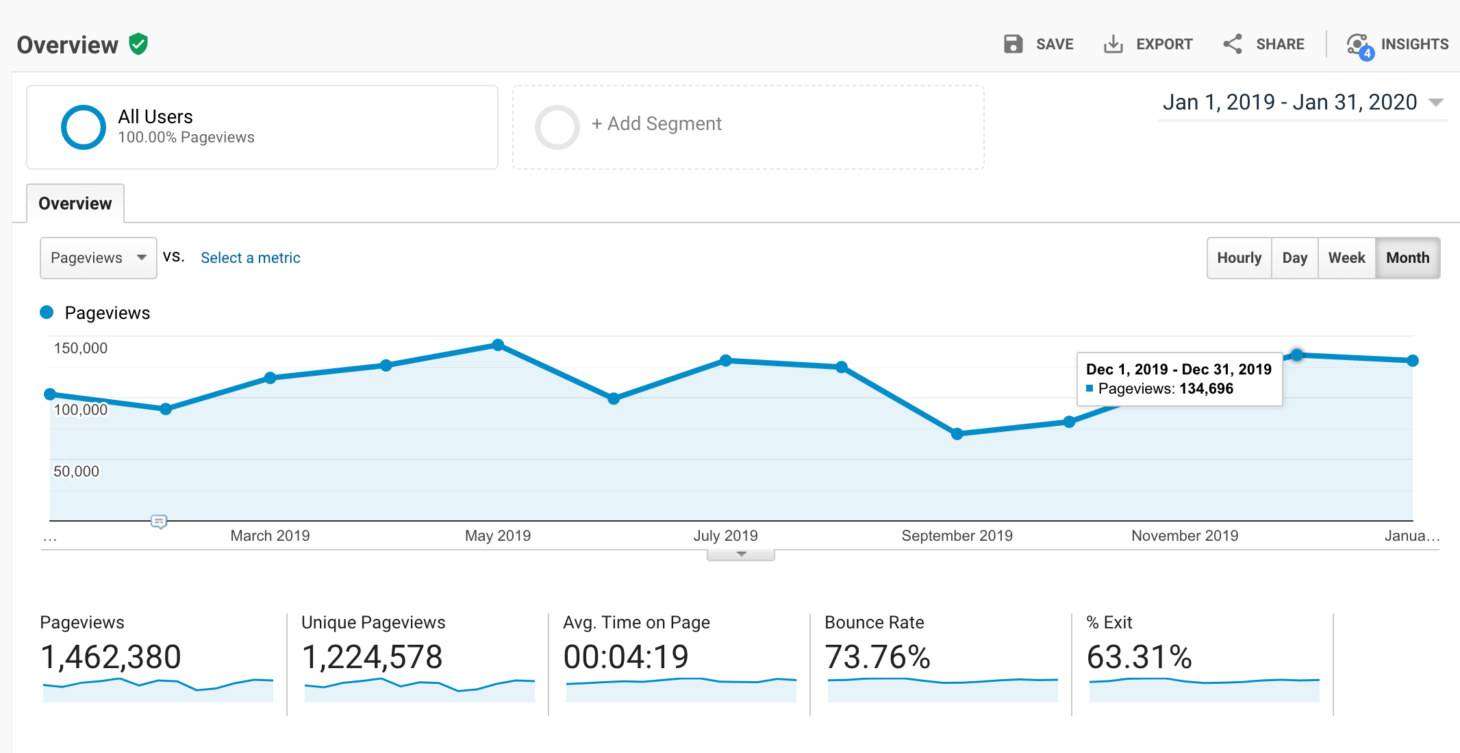Viewport: 1460px width, 753px height.
Task: Click the green verified shield beside Overview
Action: point(138,44)
